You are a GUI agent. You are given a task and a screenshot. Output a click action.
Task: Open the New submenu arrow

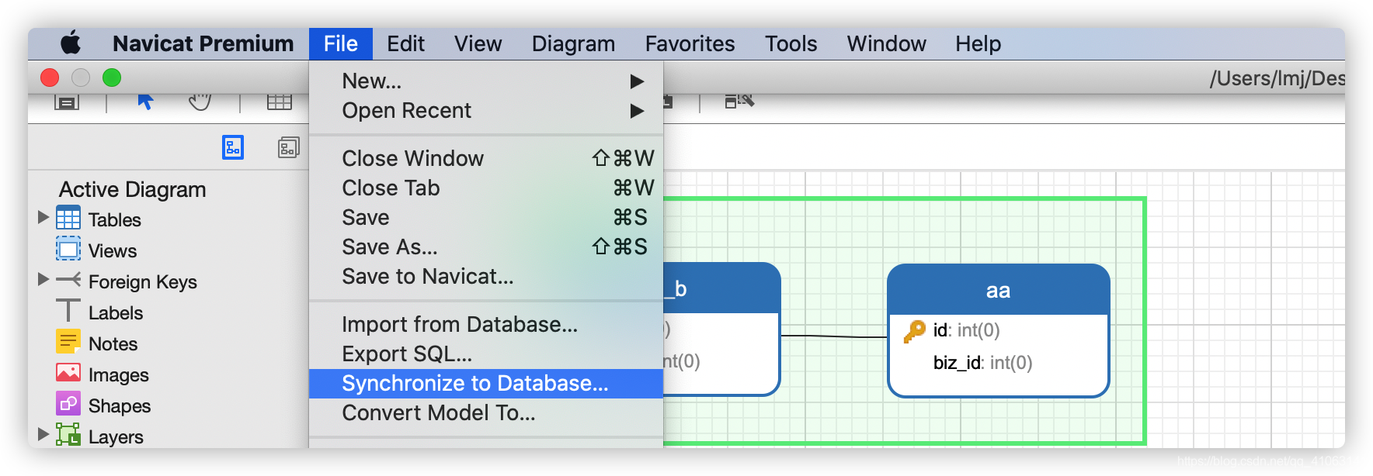point(637,81)
